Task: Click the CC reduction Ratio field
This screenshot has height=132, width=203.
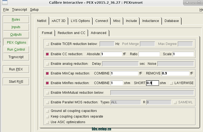Action: click(x=149, y=54)
